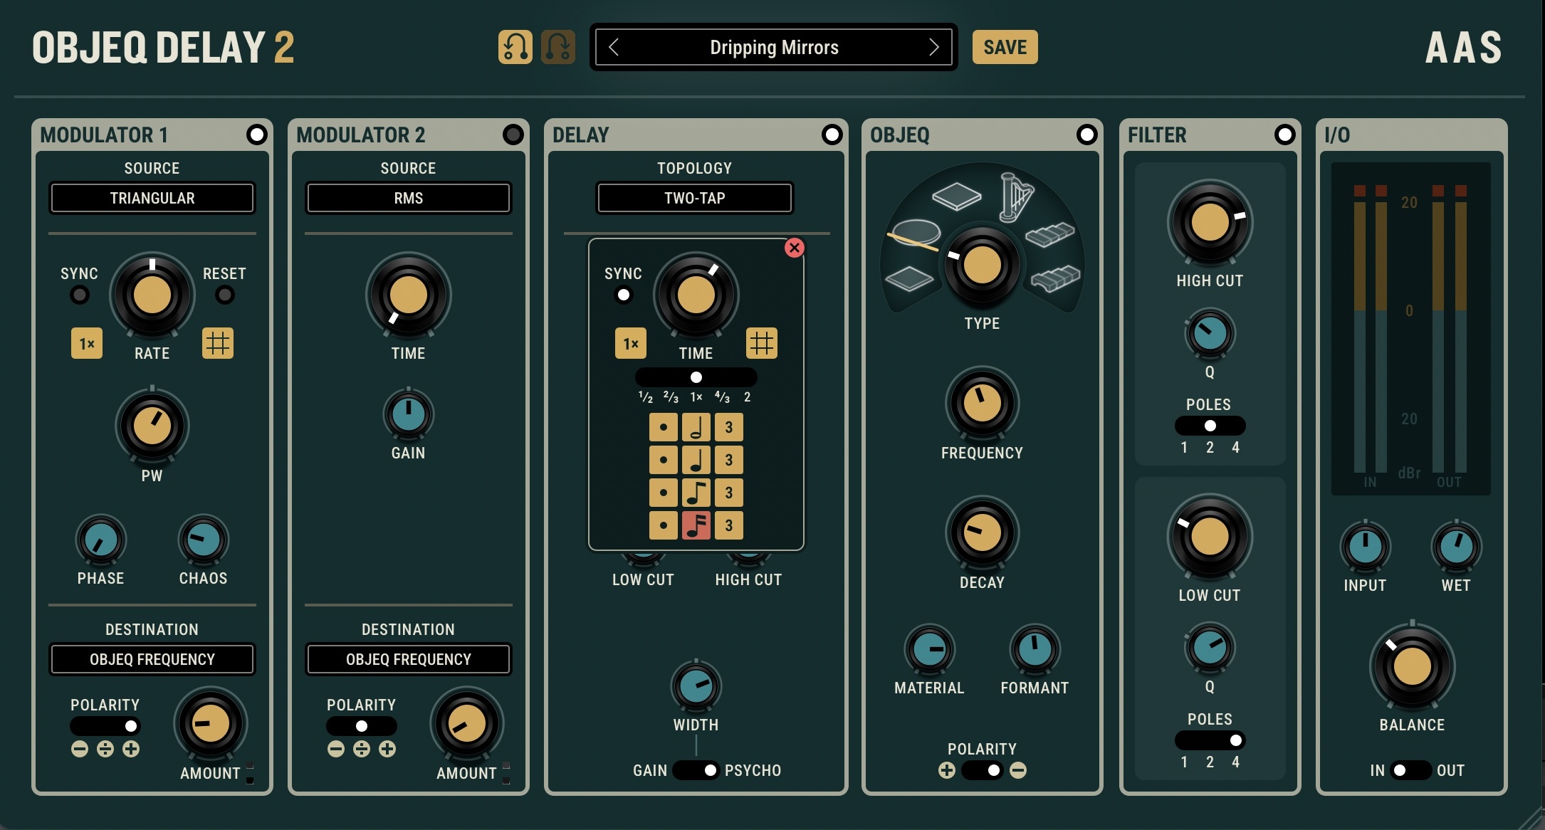
Task: Open Modulator 2 OBJEQ FREQUENCY destination dropdown
Action: coord(408,659)
